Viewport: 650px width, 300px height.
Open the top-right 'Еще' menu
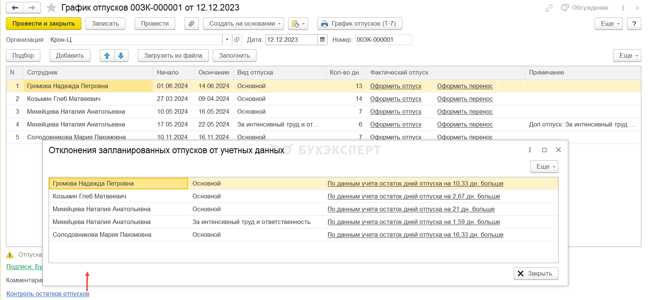(609, 23)
